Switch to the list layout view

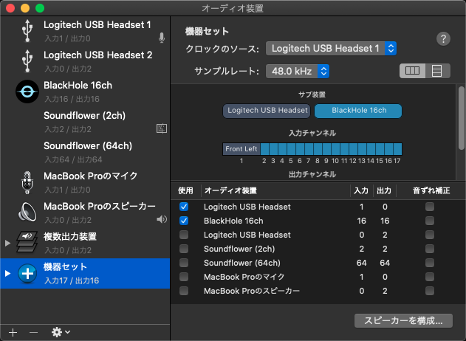coord(437,71)
